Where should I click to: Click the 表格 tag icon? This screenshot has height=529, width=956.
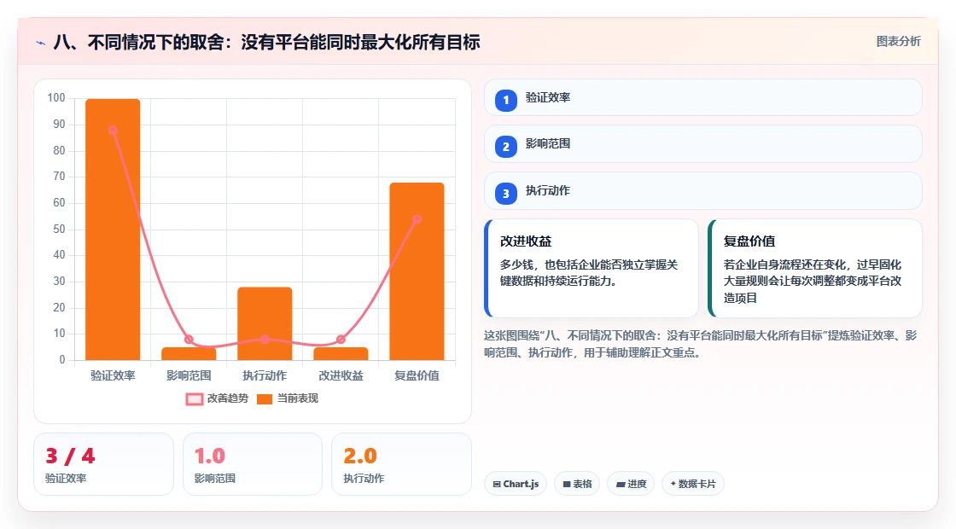pos(567,484)
